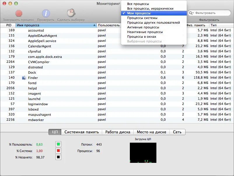
Task: Switch to Работа диска tab
Action: 118,132
